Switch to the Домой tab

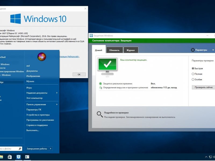[99, 50]
